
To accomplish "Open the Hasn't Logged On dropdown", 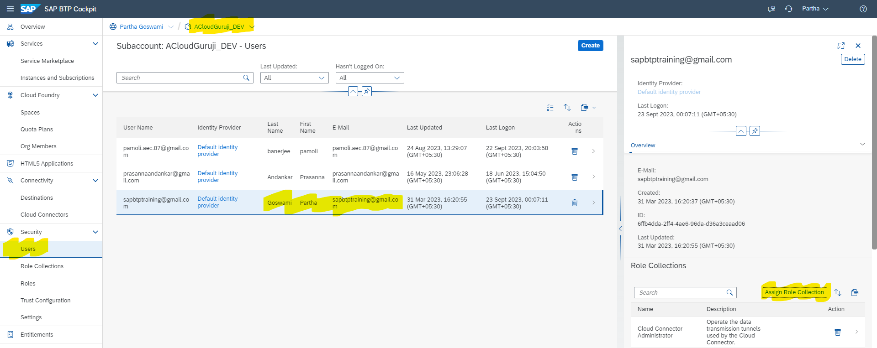I will pyautogui.click(x=370, y=78).
